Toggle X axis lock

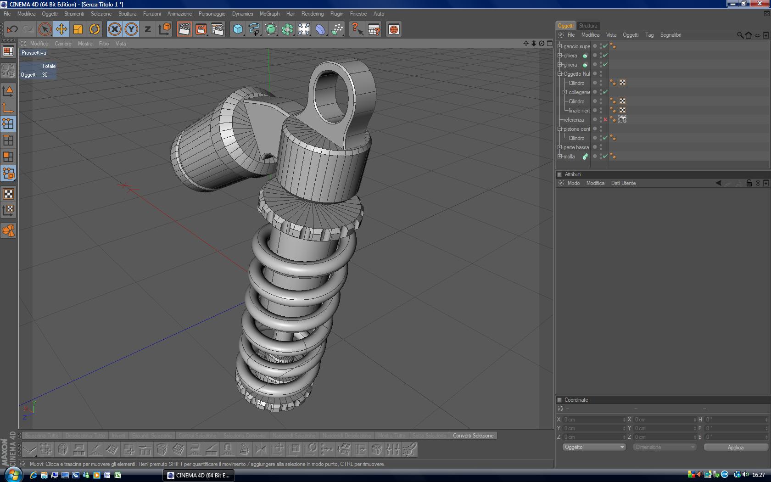pos(115,29)
